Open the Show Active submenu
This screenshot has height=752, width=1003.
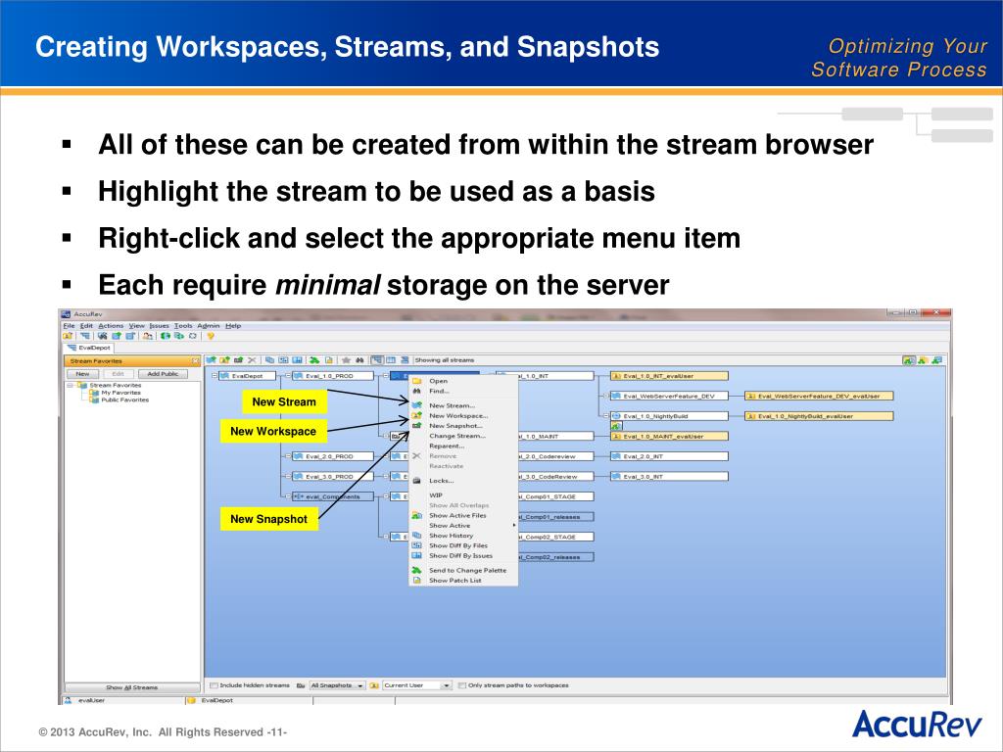(463, 526)
